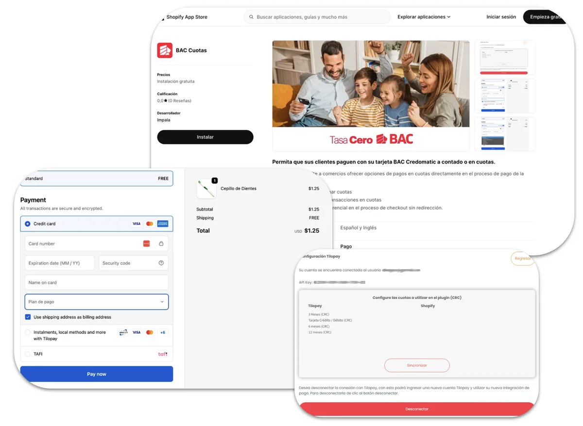Image resolution: width=583 pixels, height=426 pixels.
Task: Select the Standard FREE shipping option
Action: coord(97,179)
